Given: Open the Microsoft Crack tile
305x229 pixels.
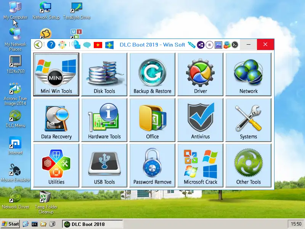Looking at the screenshot, I should 200,165.
